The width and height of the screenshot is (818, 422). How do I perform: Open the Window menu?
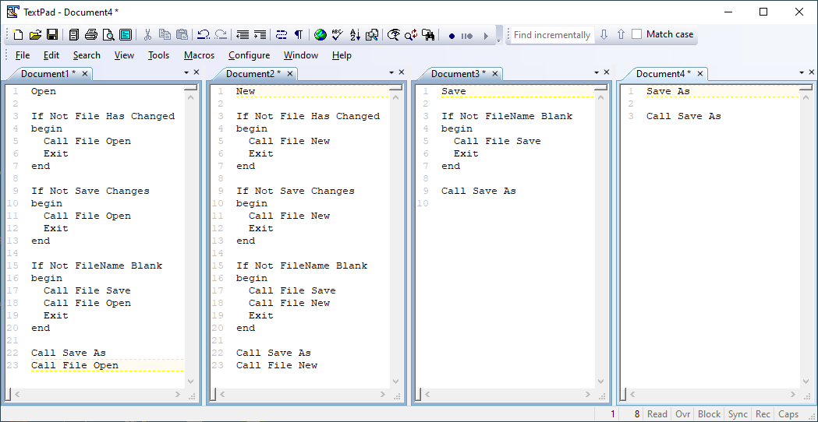click(x=301, y=55)
